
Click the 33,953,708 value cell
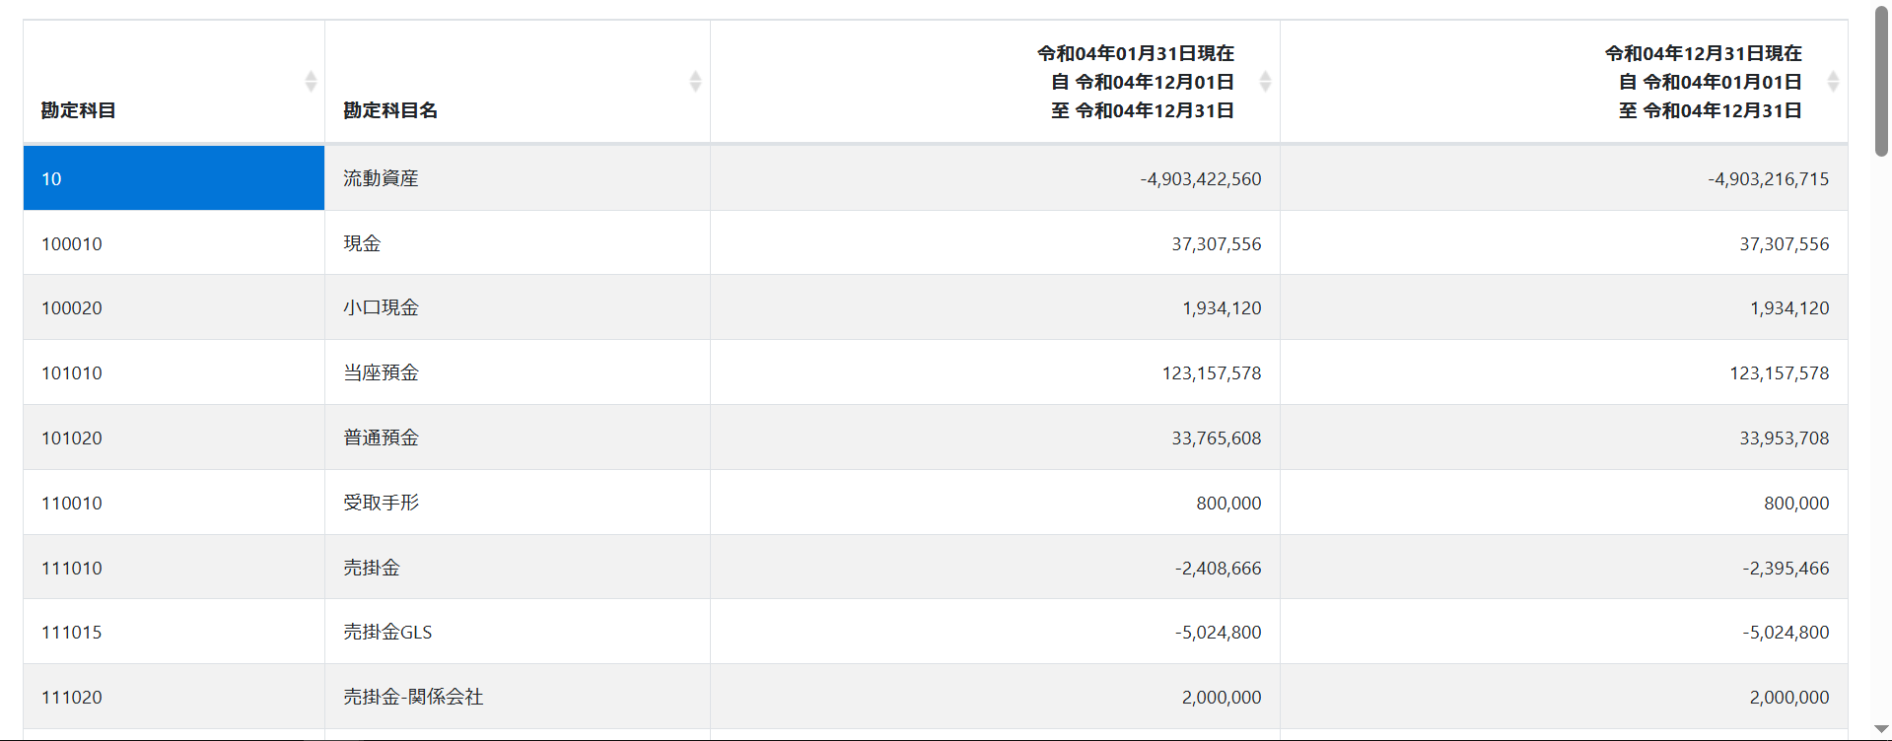(1784, 438)
